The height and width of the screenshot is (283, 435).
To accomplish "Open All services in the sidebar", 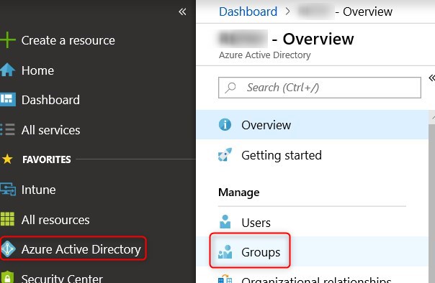I will coord(50,130).
